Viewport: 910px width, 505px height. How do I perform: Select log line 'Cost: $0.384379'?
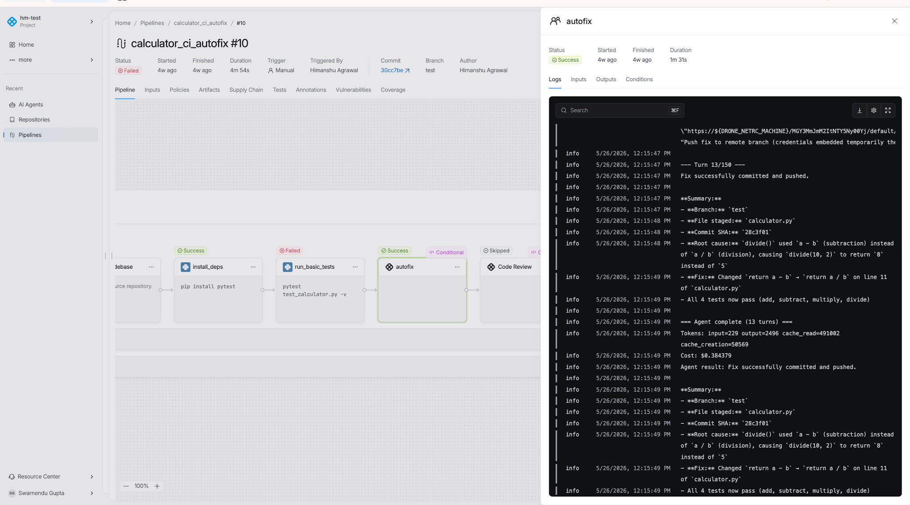coord(706,356)
